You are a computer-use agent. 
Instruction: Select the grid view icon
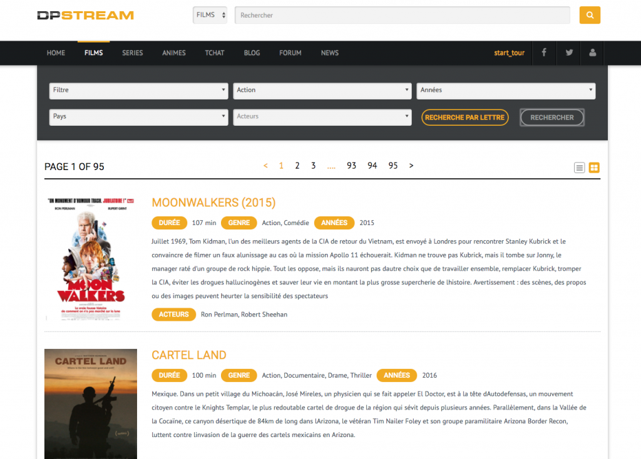tap(593, 167)
